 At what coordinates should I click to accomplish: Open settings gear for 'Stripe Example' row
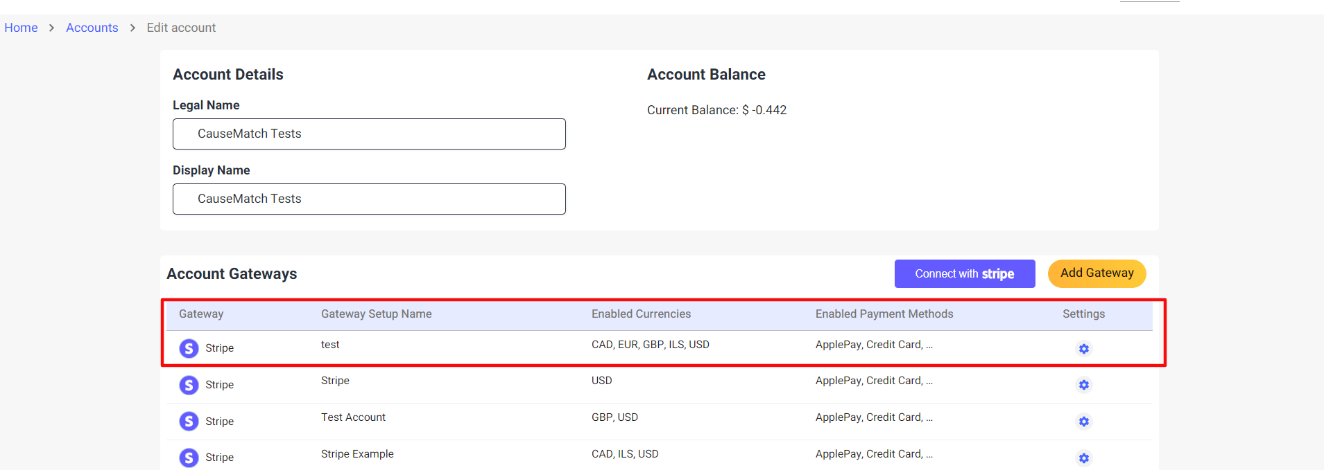click(1083, 458)
